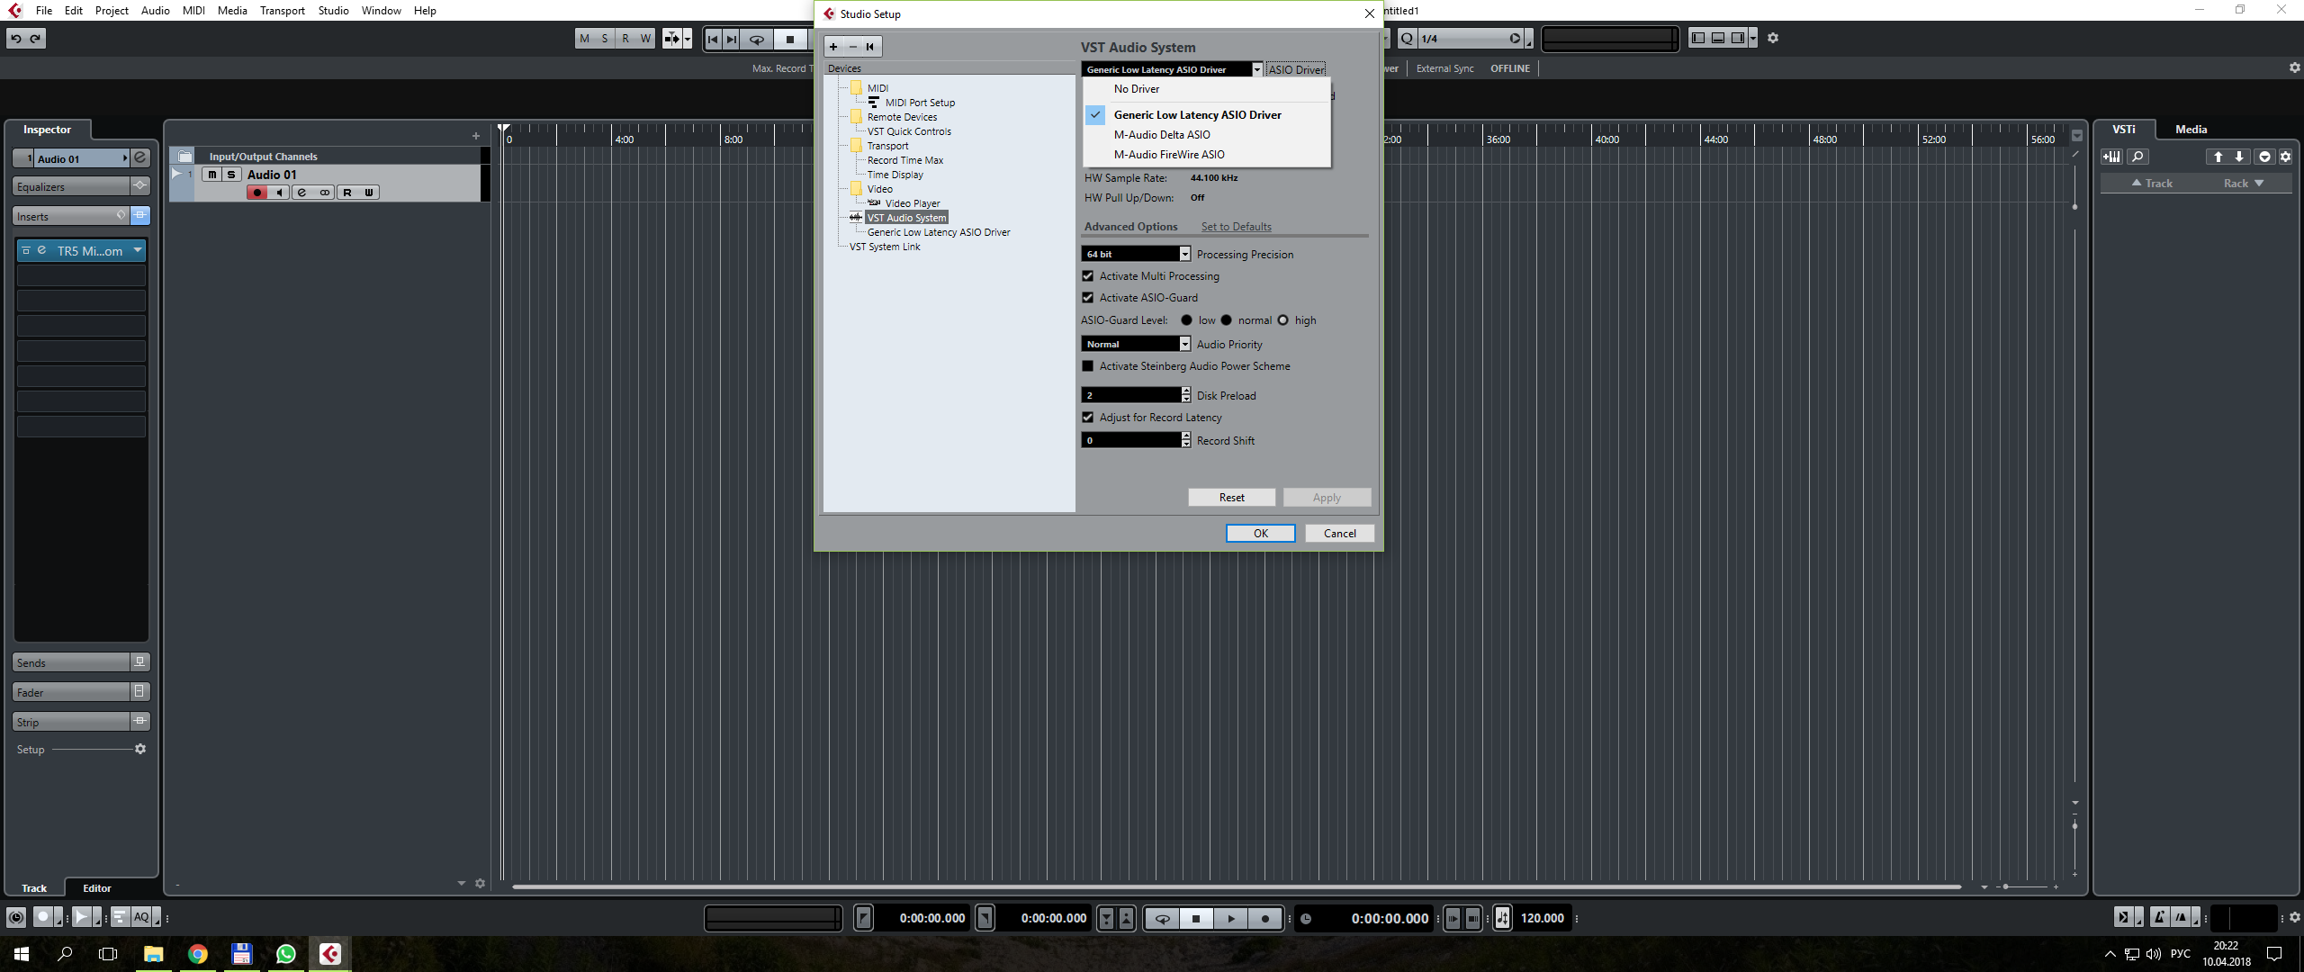The width and height of the screenshot is (2304, 972).
Task: Select the high ASIO-Guard level radio button
Action: click(x=1283, y=320)
